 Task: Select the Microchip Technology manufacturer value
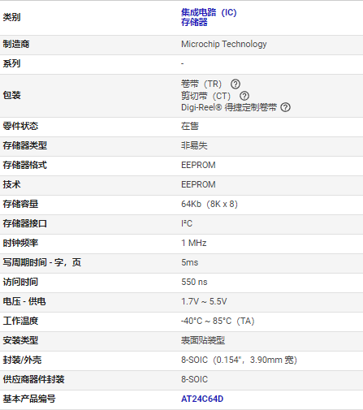[x=224, y=44]
